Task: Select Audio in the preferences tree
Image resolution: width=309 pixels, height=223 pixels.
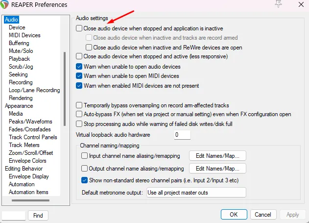Action: pos(11,20)
